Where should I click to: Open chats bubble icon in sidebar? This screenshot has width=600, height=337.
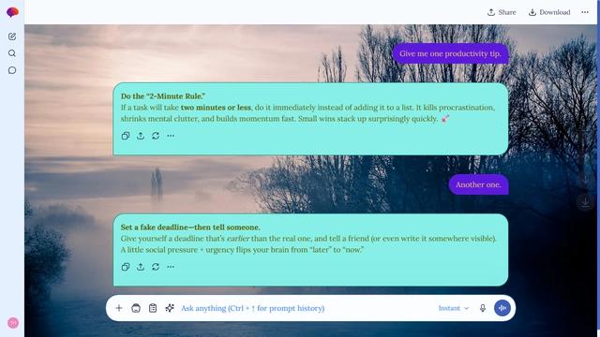click(12, 70)
